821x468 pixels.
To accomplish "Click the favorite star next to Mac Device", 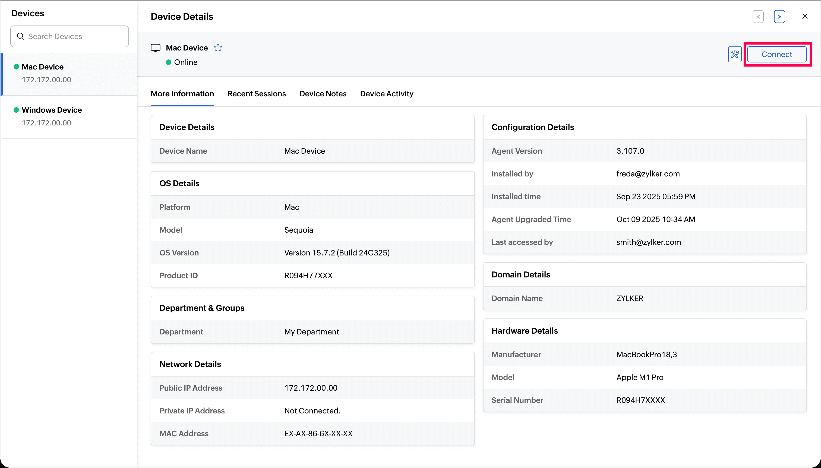I will 218,48.
